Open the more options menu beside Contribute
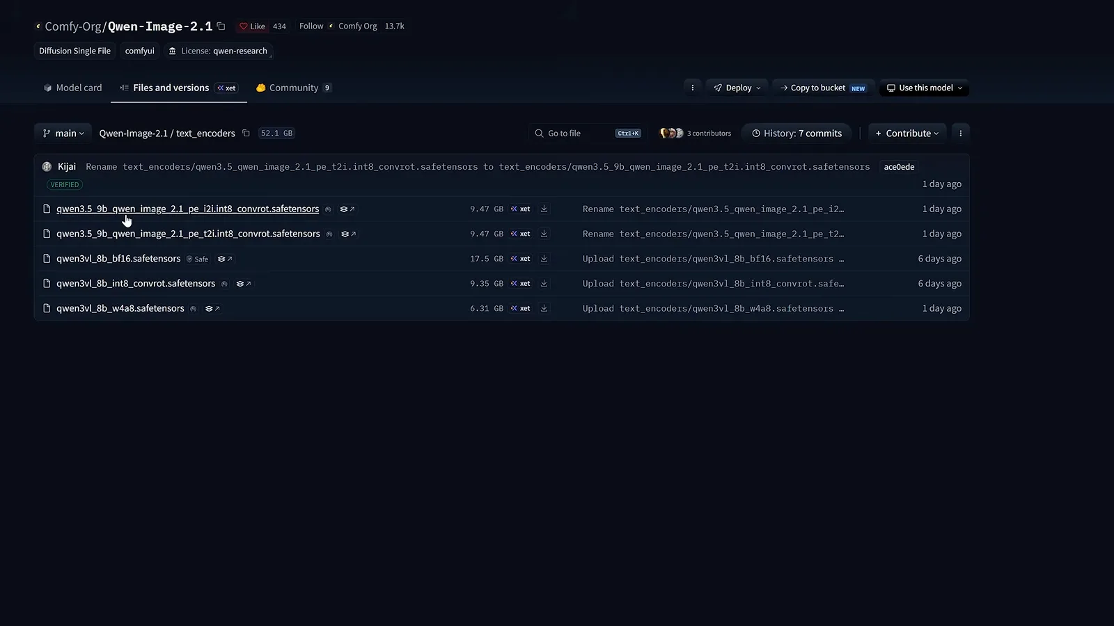Viewport: 1114px width, 626px height. coord(960,134)
